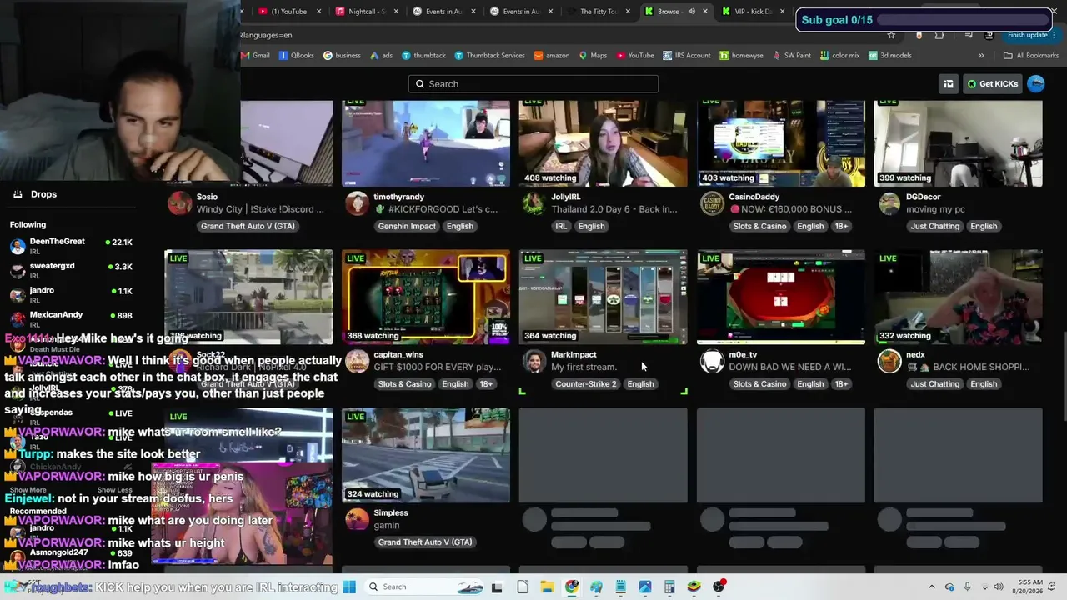Open the Windows Start menu
The height and width of the screenshot is (600, 1067).
pos(349,587)
